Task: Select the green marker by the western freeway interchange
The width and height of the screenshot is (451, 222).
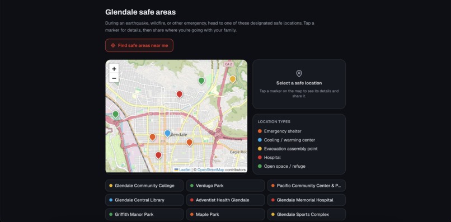Action: pos(115,115)
